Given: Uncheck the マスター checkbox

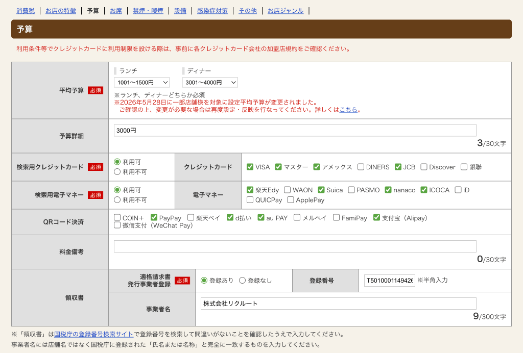Looking at the screenshot, I should [278, 167].
